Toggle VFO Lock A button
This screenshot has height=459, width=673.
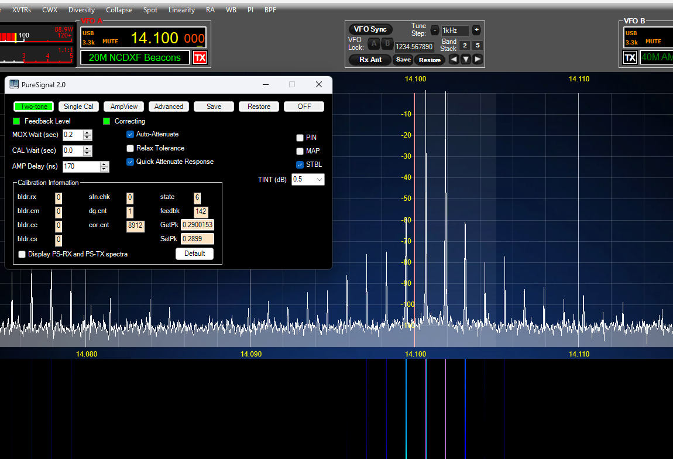click(374, 43)
